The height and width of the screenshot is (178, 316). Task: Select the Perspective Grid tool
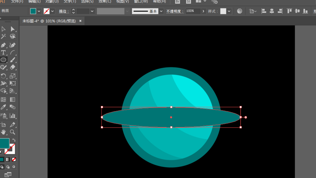(13, 91)
